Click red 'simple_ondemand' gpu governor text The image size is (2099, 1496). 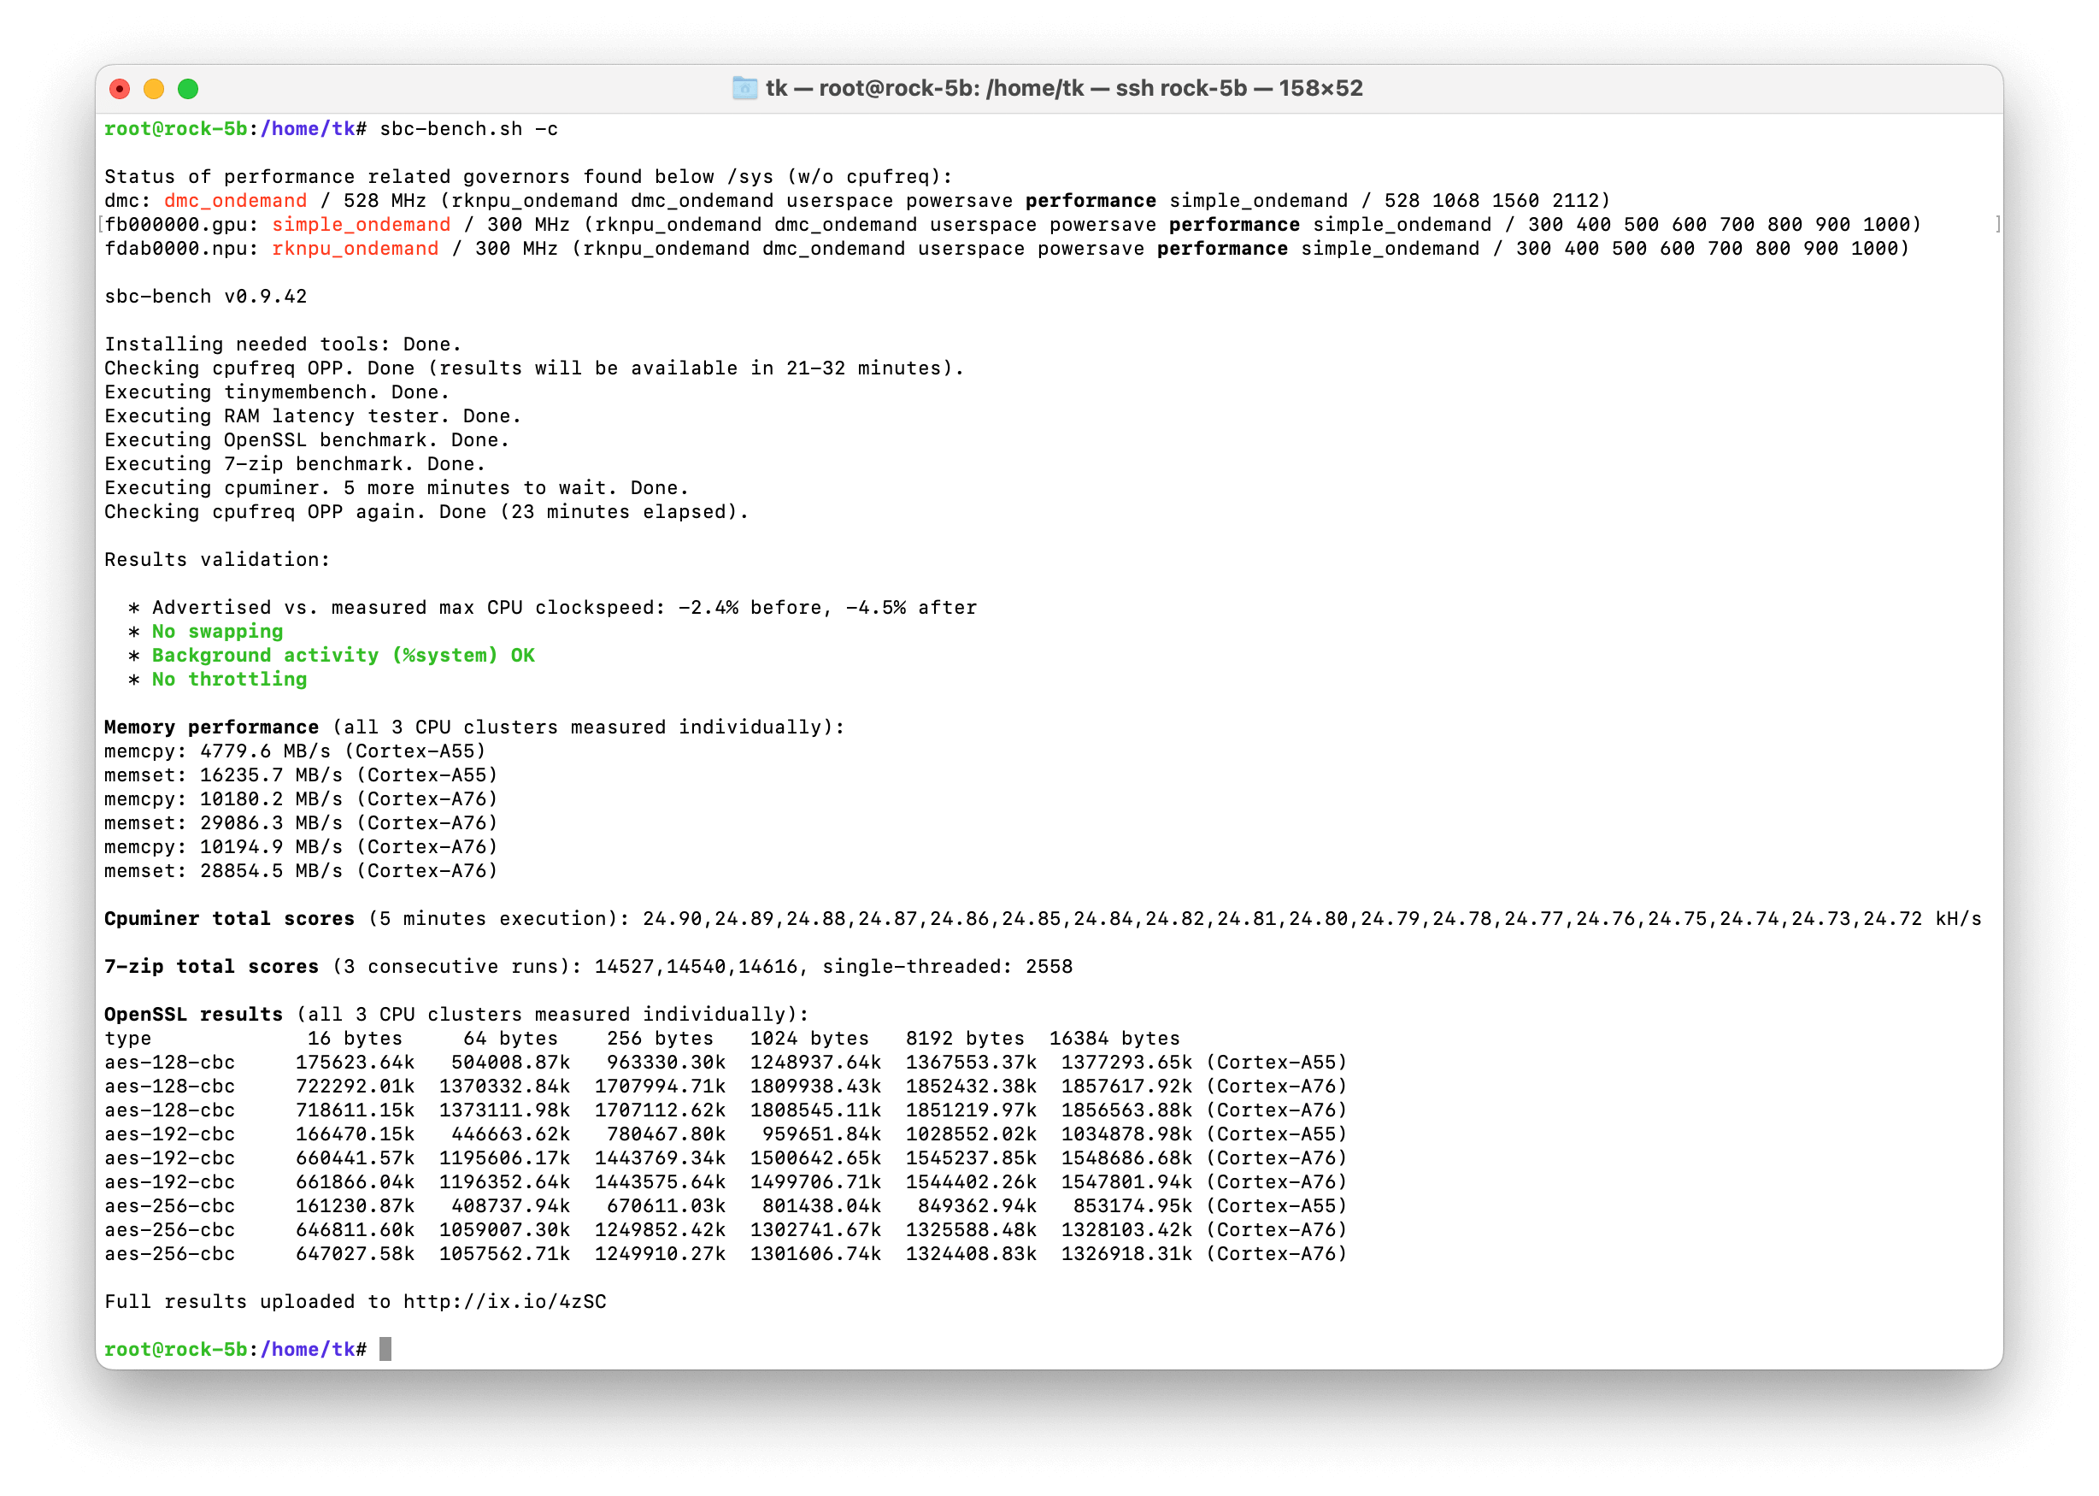click(361, 225)
